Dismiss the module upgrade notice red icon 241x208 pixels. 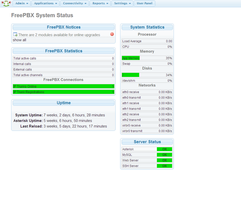(112, 34)
